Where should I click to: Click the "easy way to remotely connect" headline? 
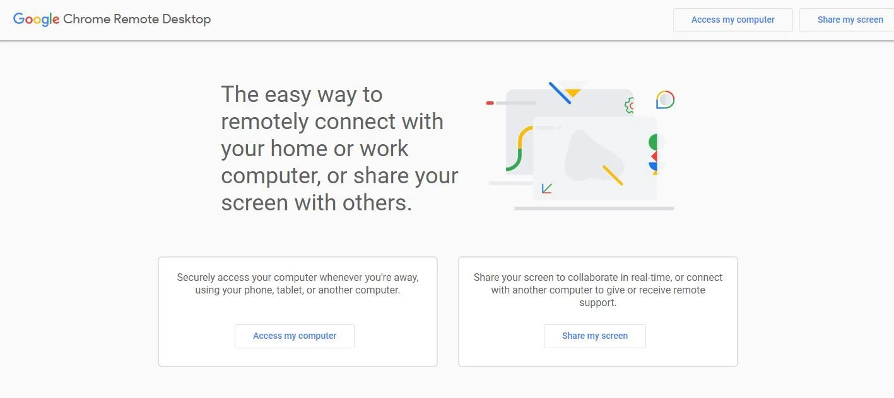[x=339, y=149]
